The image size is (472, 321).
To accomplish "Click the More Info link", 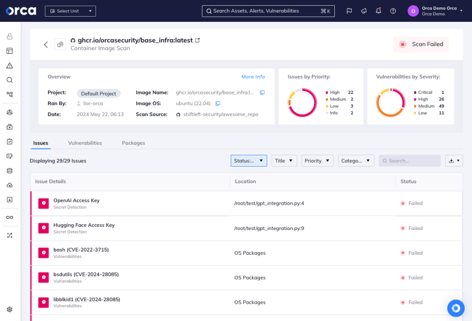I will (253, 77).
